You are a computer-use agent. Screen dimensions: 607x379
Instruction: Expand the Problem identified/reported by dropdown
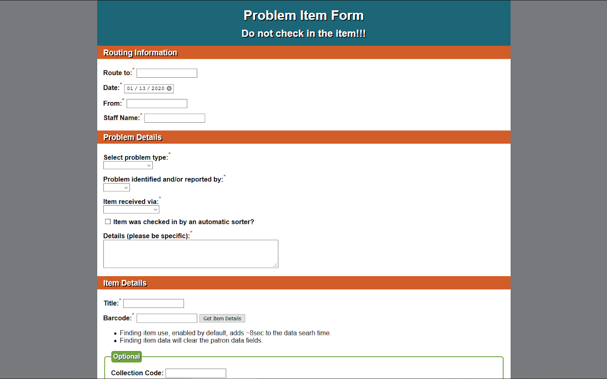tap(117, 188)
